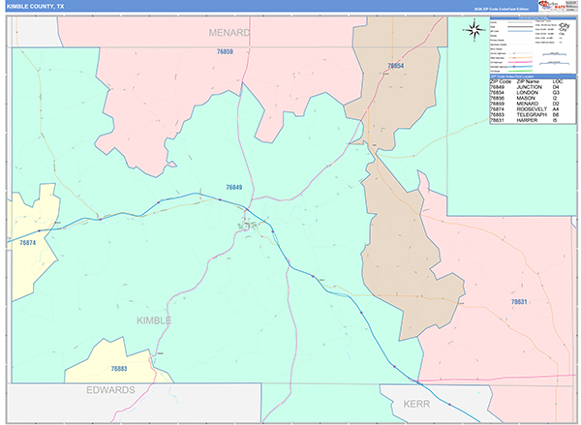Click the KIMBLE COUNTY, TX title

coord(35,7)
